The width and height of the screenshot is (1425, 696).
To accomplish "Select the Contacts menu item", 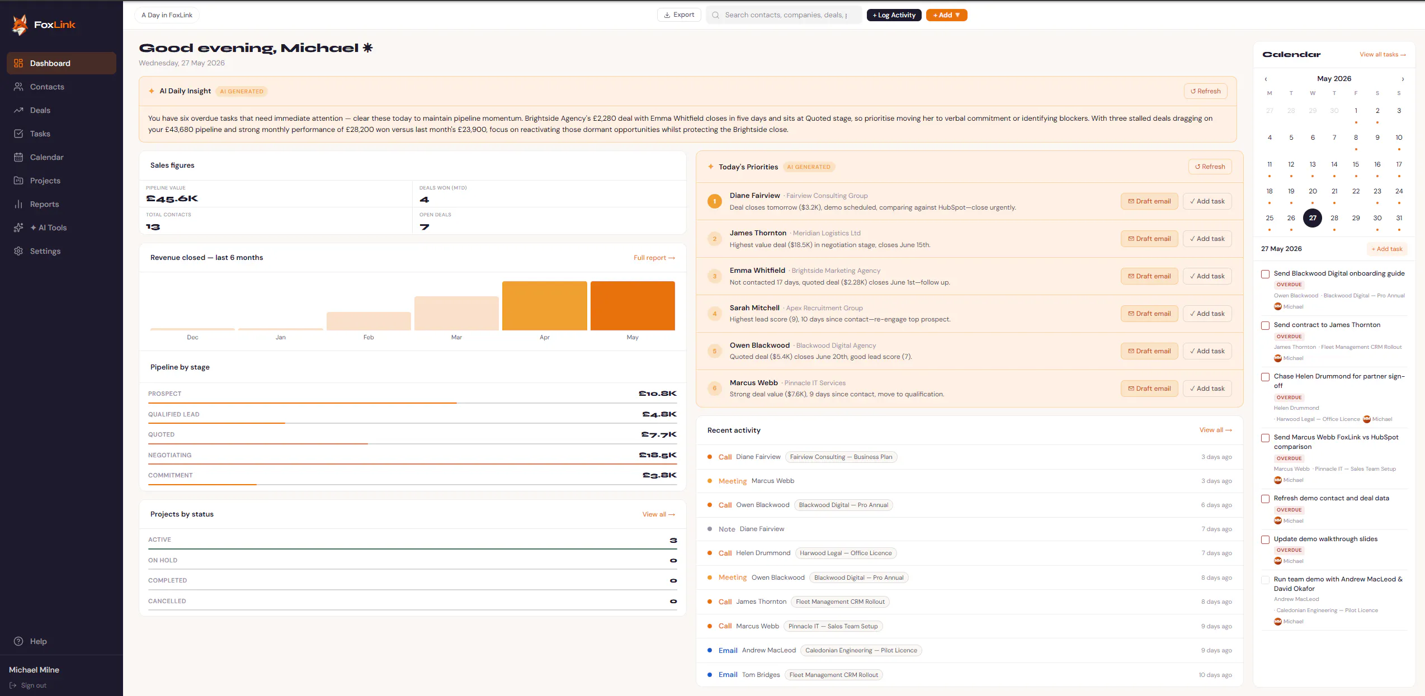I will pyautogui.click(x=62, y=87).
